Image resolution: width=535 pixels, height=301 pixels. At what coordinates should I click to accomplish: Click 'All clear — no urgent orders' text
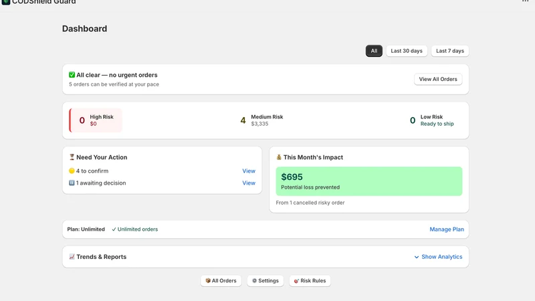click(x=116, y=75)
